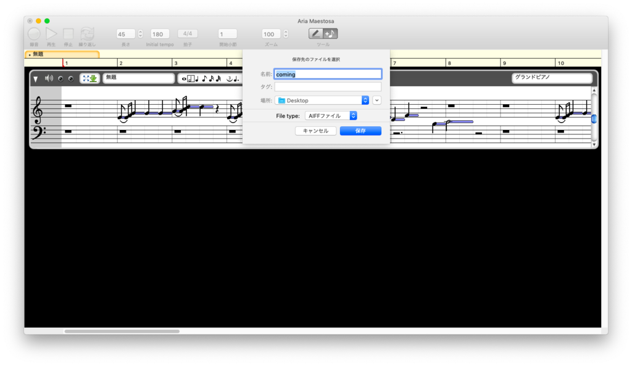
Task: Click the horizontal scrollbar at bottom
Action: (x=122, y=331)
